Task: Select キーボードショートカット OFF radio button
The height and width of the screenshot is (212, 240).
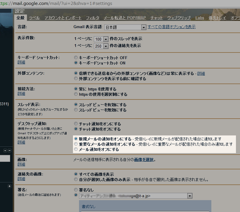Action: pos(76,57)
